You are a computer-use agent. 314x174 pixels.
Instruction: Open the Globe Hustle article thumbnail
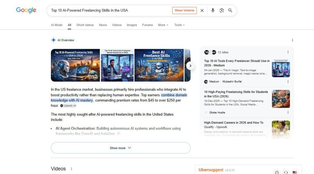pyautogui.click(x=281, y=99)
